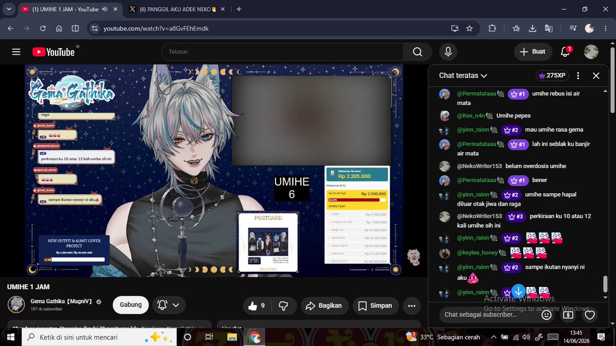
Task: Open volume control in system tray
Action: click(x=527, y=337)
